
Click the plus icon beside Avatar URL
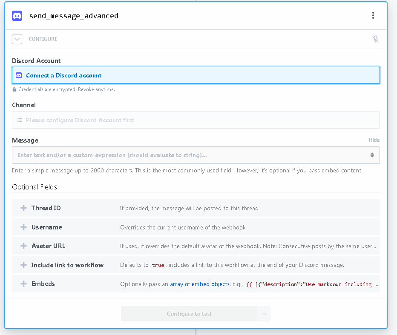(x=23, y=246)
